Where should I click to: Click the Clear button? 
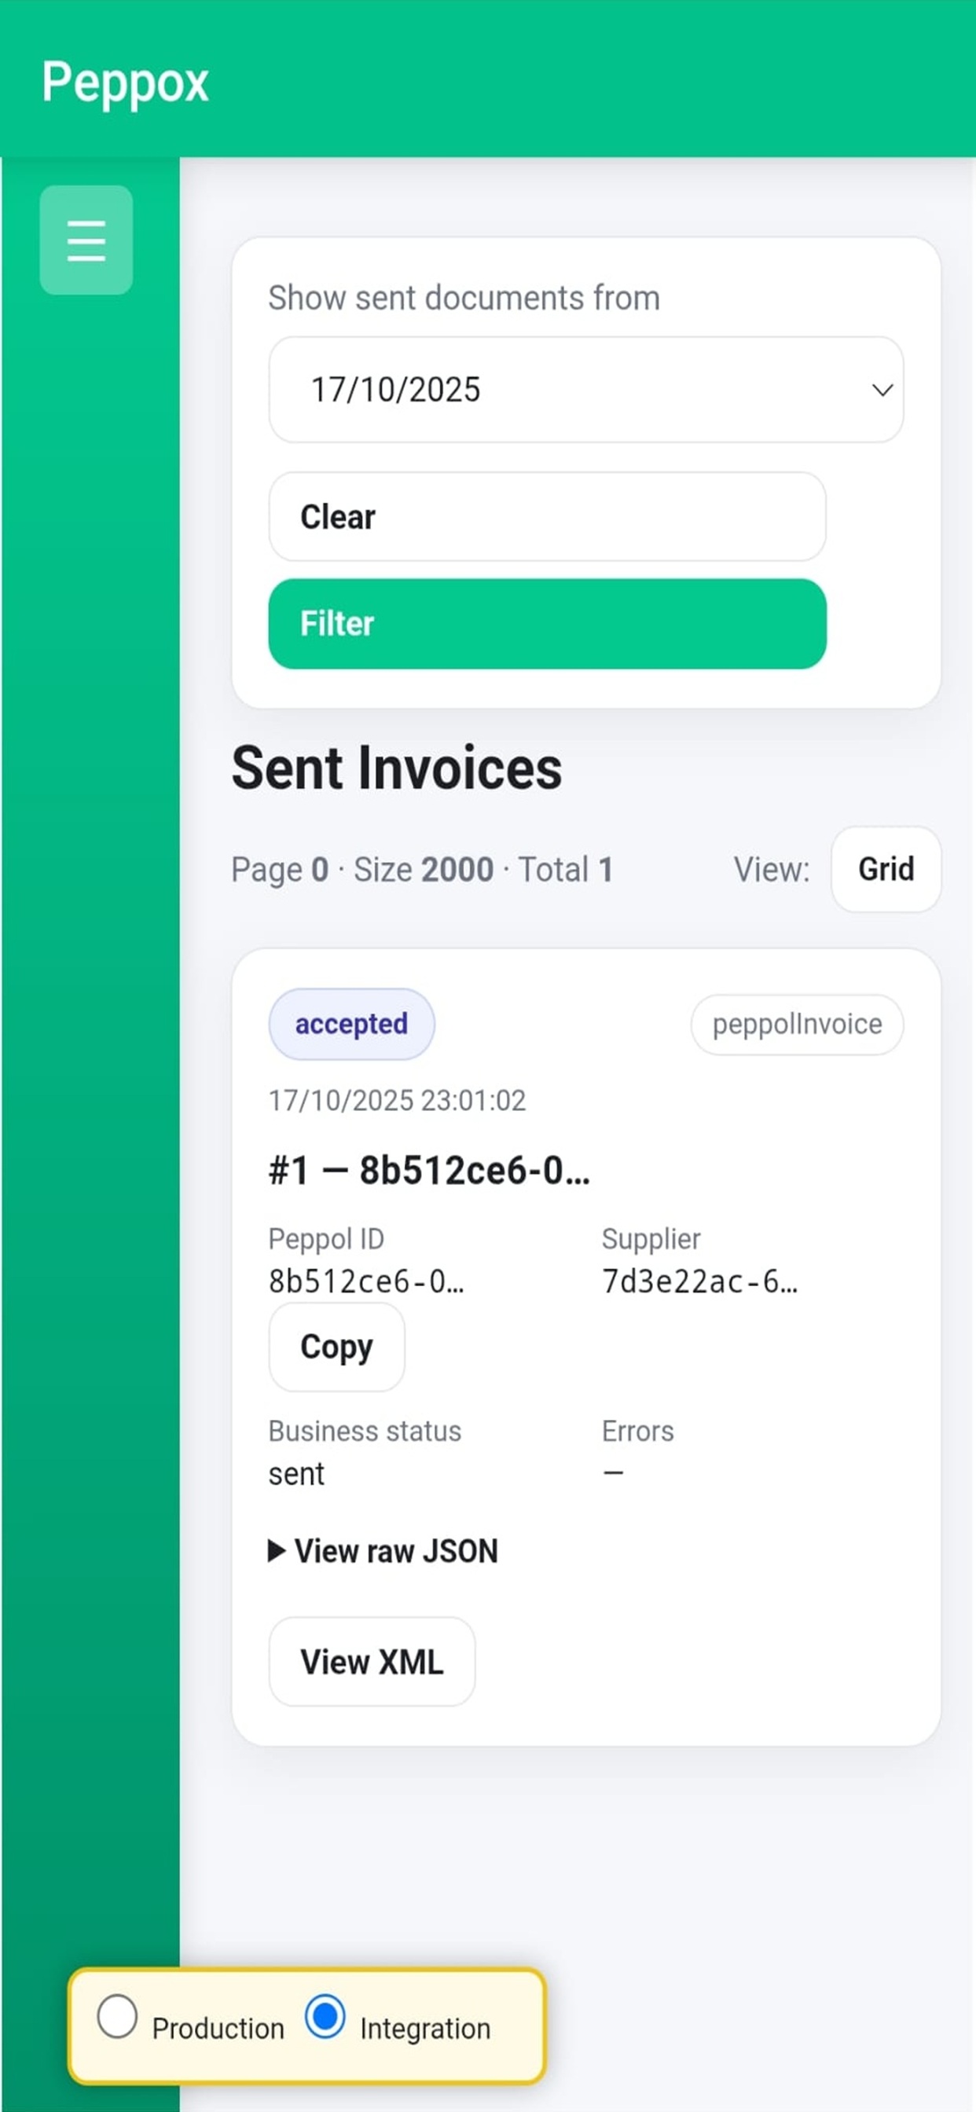coord(547,516)
